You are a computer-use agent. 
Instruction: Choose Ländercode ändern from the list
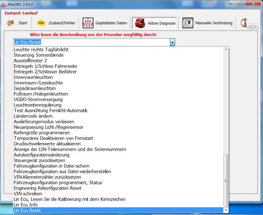tap(33, 116)
